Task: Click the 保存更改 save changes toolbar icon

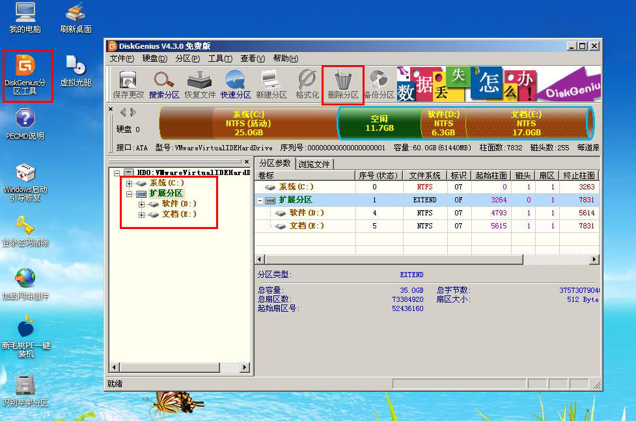Action: pyautogui.click(x=128, y=85)
